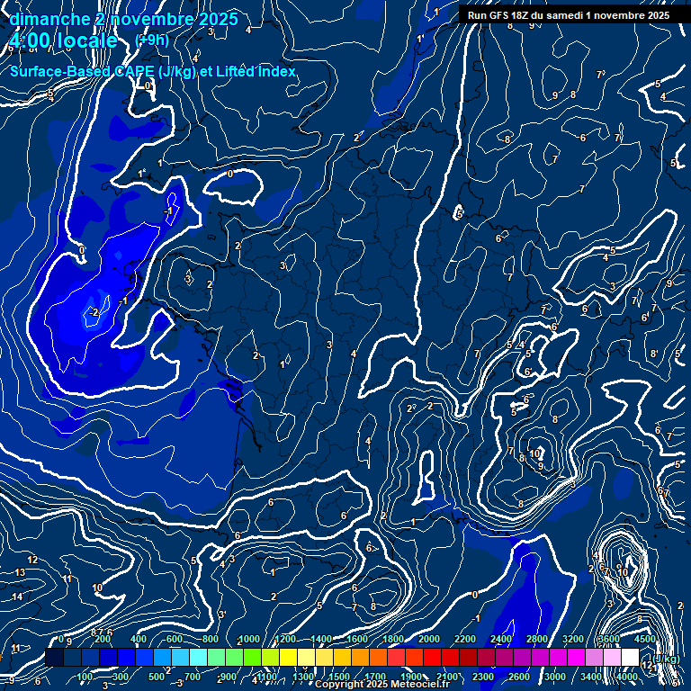Click the "1000" label on the CAPE scale

(x=249, y=639)
